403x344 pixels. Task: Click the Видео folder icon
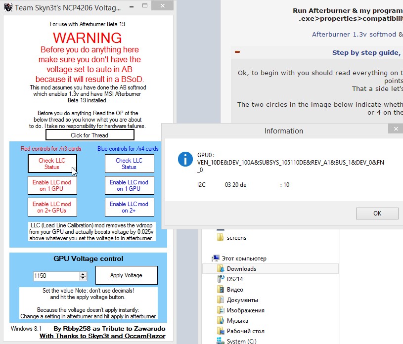pos(220,290)
